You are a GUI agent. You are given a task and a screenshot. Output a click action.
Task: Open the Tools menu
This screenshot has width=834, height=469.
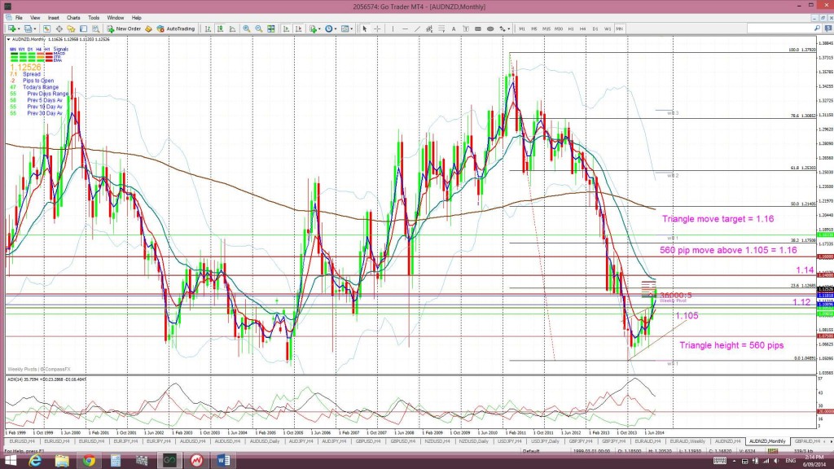[x=94, y=17]
